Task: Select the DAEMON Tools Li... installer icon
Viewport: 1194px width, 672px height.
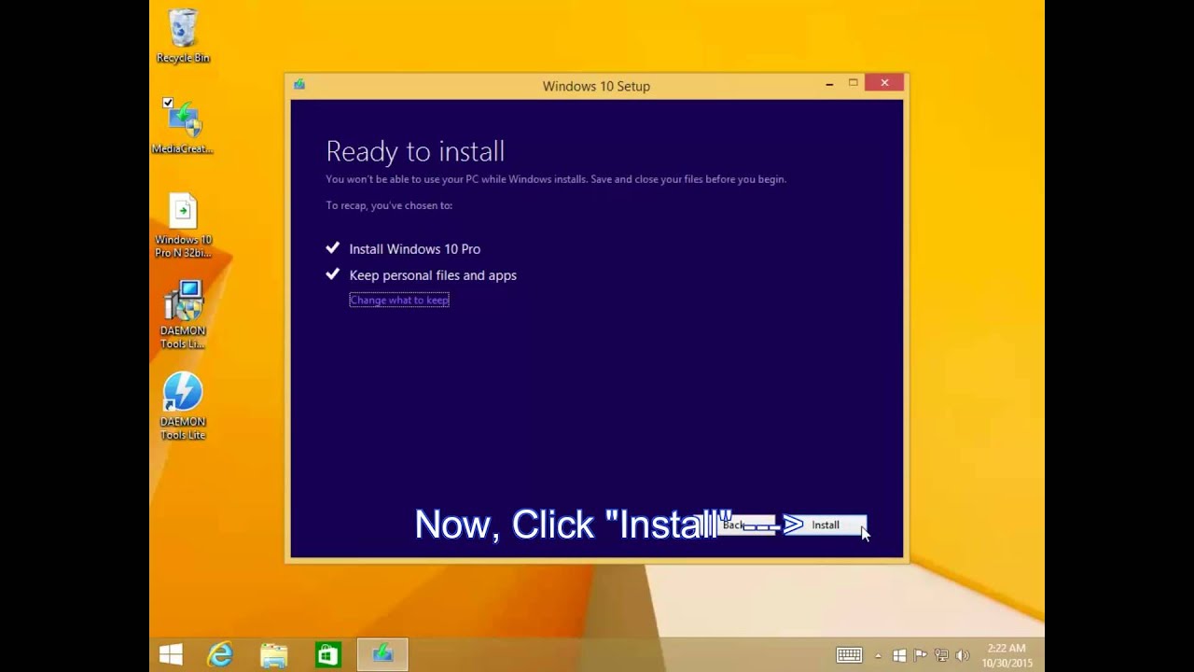Action: (x=183, y=315)
